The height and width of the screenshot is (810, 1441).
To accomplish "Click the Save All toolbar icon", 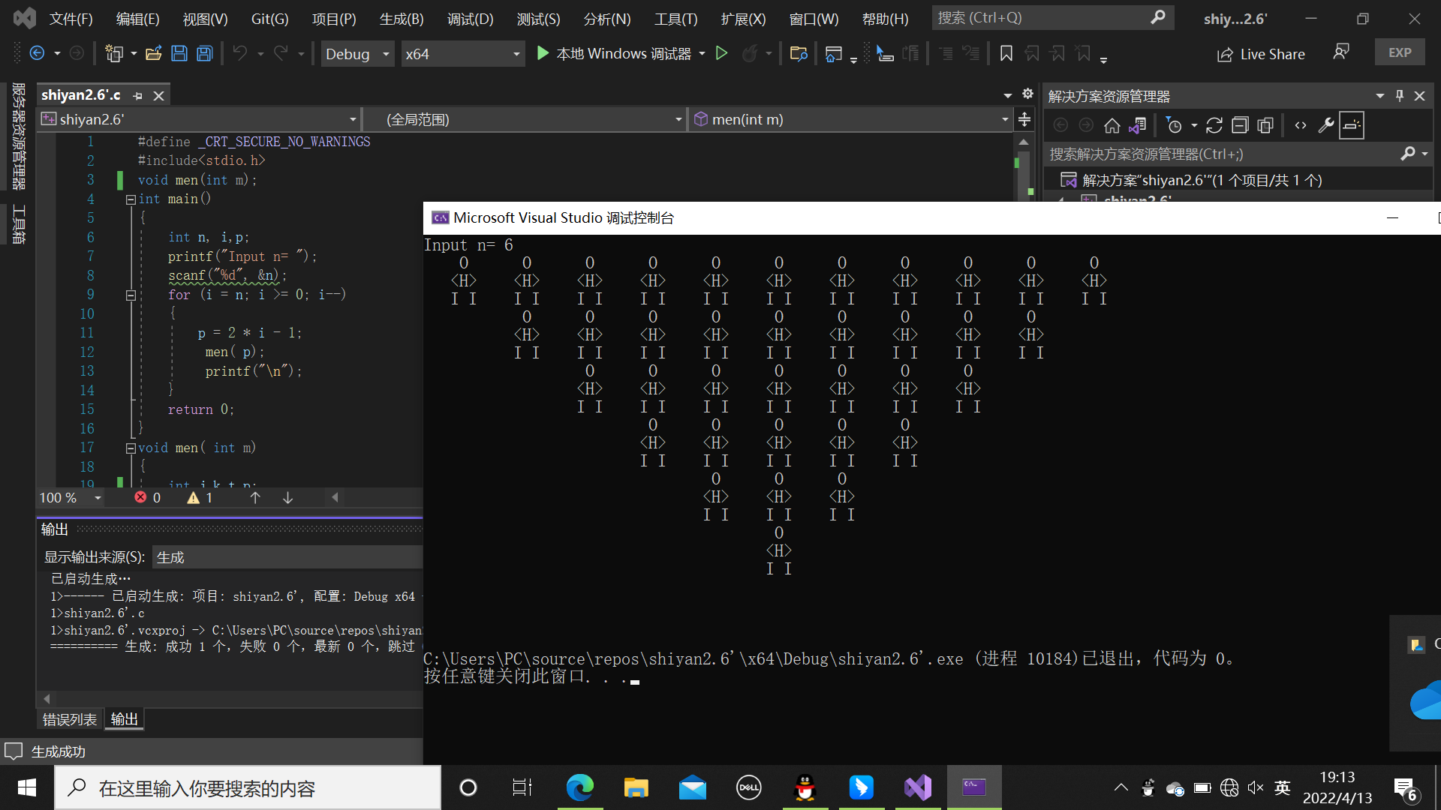I will pyautogui.click(x=204, y=53).
